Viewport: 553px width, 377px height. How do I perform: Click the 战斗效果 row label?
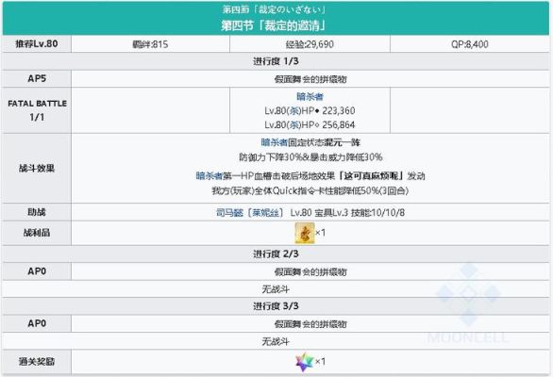pos(37,169)
